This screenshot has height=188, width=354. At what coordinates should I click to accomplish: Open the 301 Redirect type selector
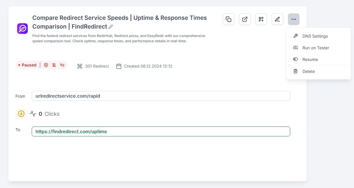(93, 66)
